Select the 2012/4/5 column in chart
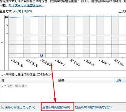The width and height of the screenshot is (126, 112). point(86,36)
